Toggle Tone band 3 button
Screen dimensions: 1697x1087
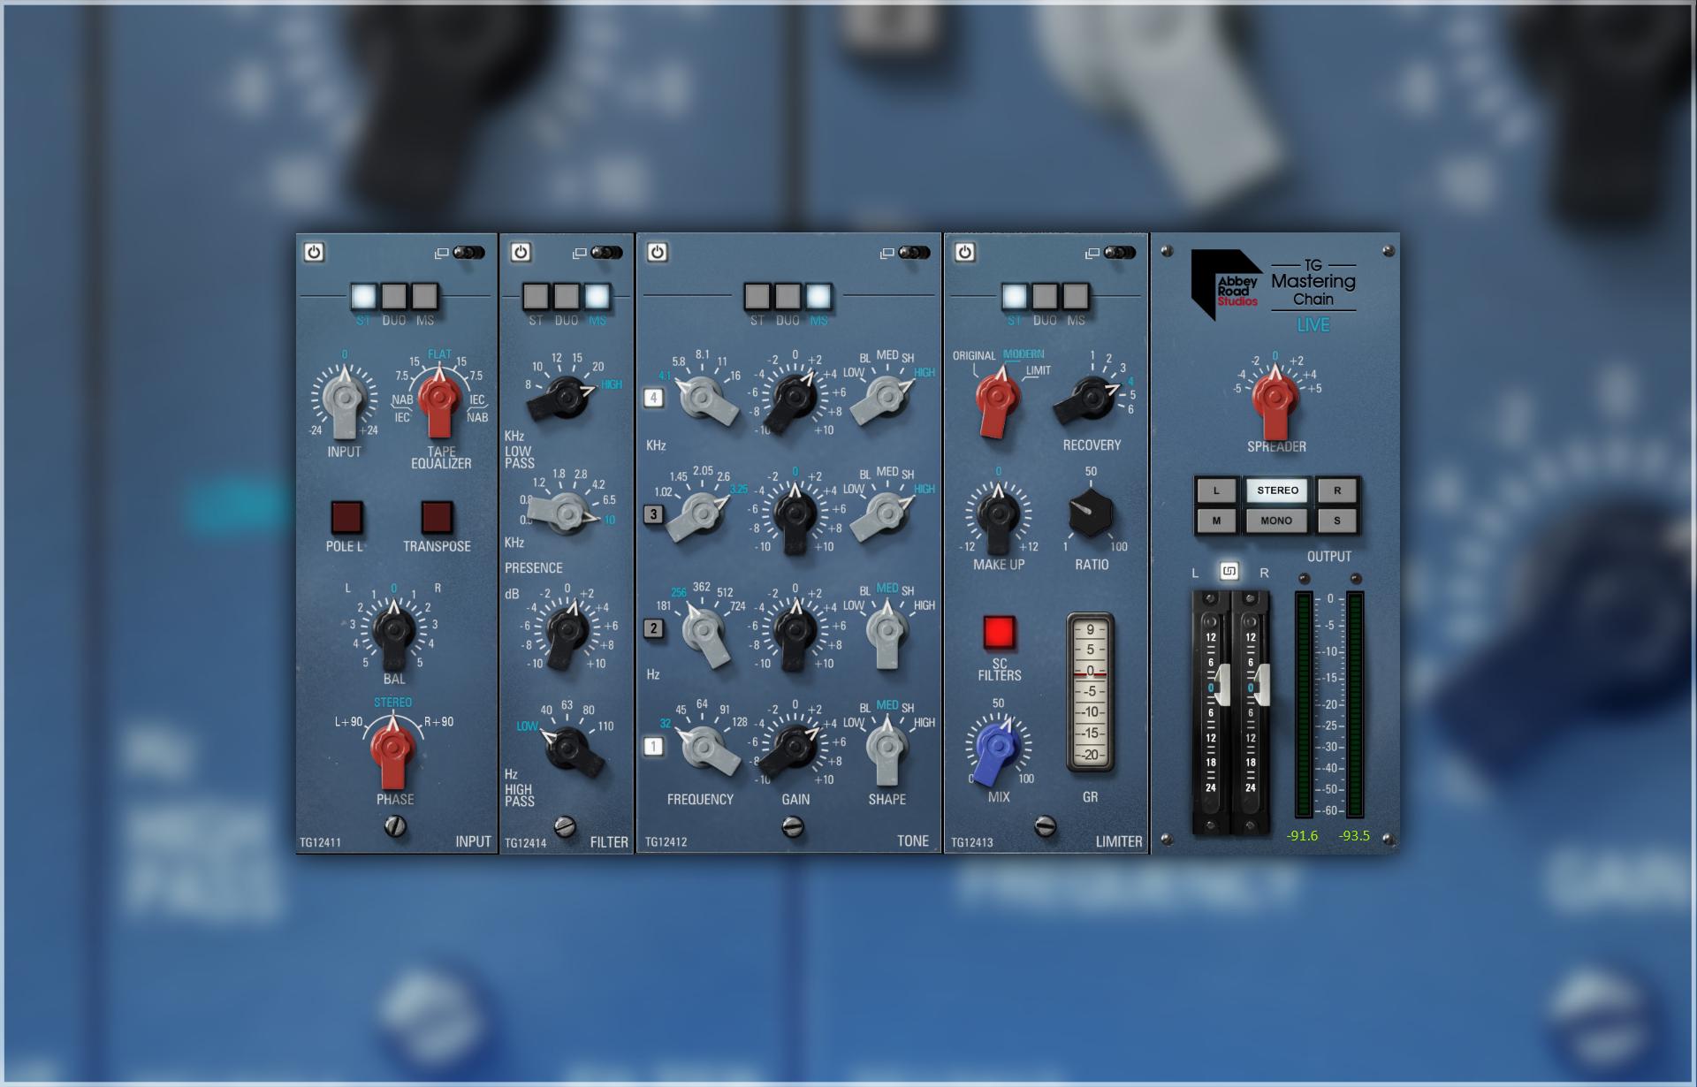tap(653, 513)
